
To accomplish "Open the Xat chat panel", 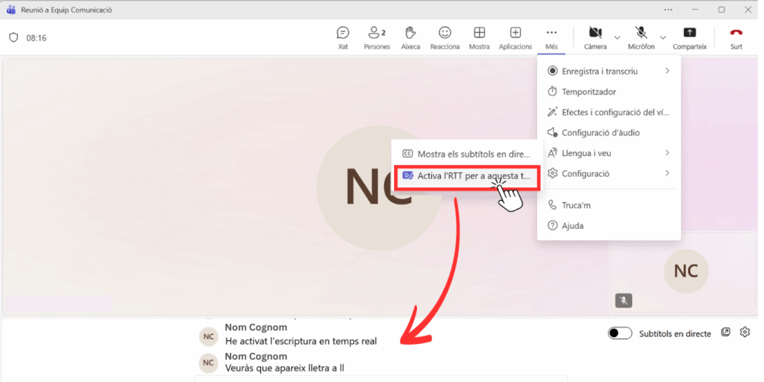I will coord(342,37).
